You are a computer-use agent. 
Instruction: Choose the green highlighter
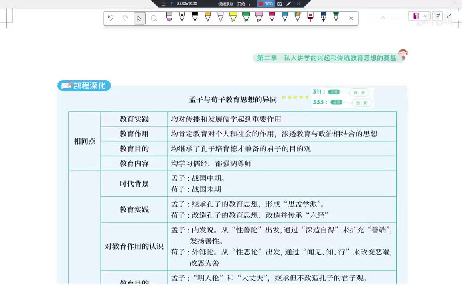point(246,16)
